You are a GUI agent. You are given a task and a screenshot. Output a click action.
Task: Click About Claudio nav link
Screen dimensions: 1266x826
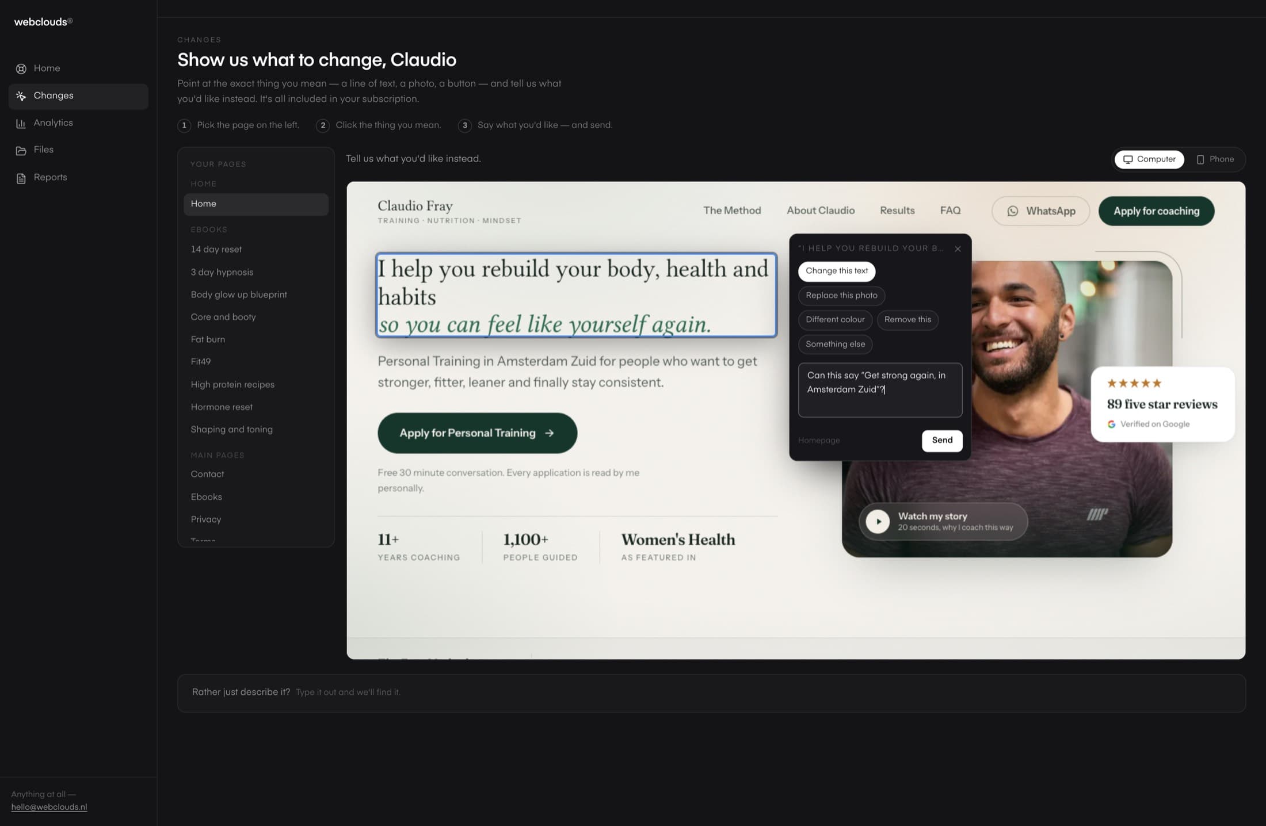coord(821,211)
